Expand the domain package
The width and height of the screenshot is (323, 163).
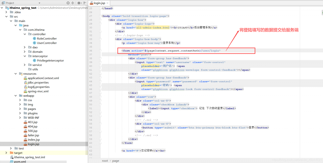tap(24, 52)
